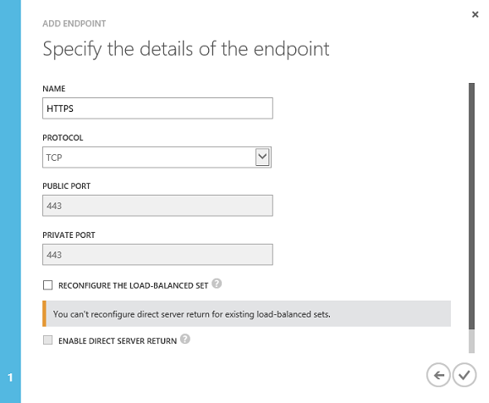Click the Public Port field
The width and height of the screenshot is (489, 403).
pos(157,206)
